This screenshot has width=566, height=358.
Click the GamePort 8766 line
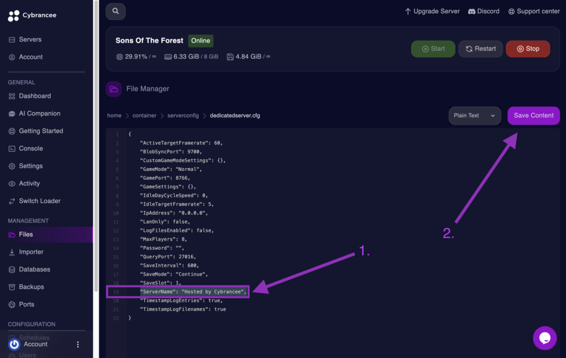165,178
